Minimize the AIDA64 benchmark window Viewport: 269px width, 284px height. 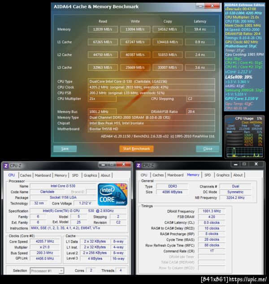[x=200, y=6]
